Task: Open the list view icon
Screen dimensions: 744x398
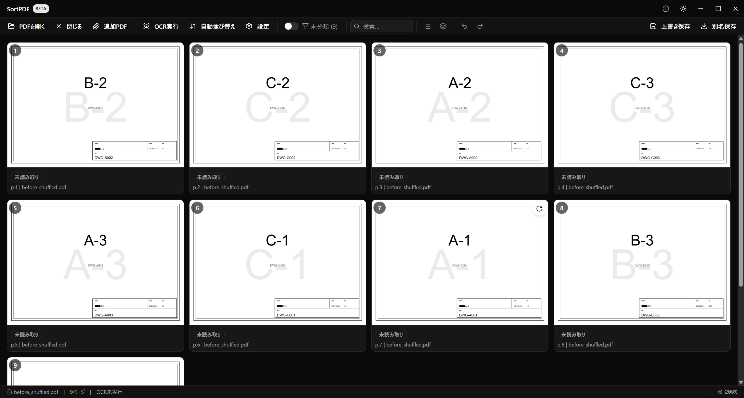Action: (x=427, y=26)
